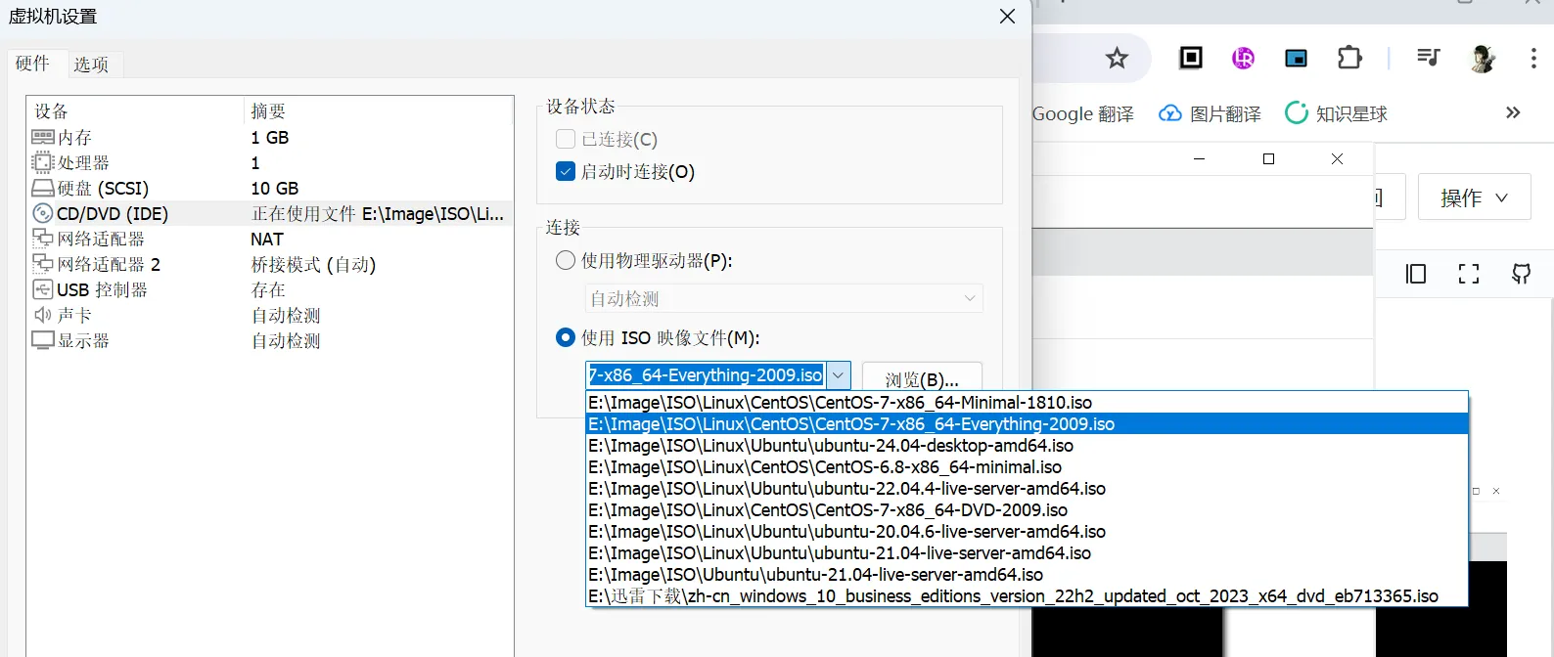Switch to the 选项 tab
This screenshot has height=657, width=1554.
click(91, 65)
